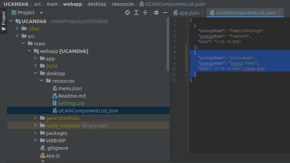Click the webapp breadcrumb in navigation bar
The image size is (290, 163).
pyautogui.click(x=73, y=4)
